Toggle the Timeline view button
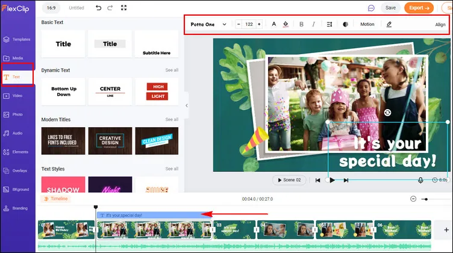 tap(56, 199)
